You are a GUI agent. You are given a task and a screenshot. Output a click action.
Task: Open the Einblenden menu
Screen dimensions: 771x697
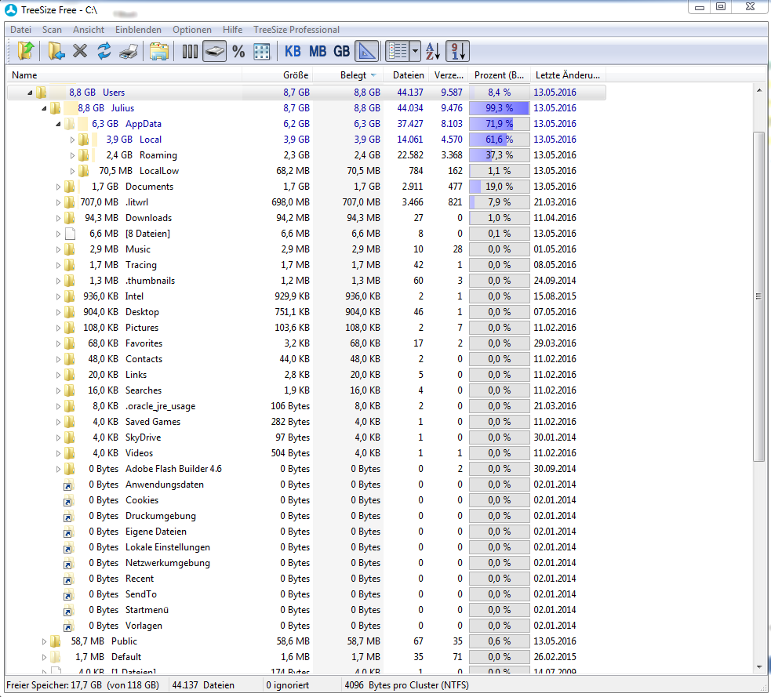tap(138, 30)
